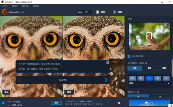Open the 帐户 menu

(x=25, y=6)
